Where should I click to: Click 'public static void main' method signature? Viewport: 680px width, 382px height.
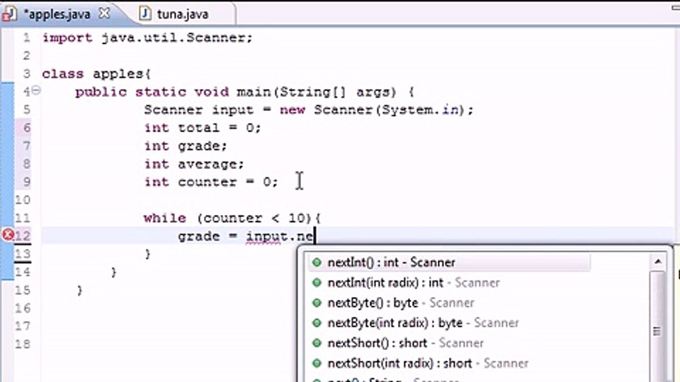click(x=244, y=92)
